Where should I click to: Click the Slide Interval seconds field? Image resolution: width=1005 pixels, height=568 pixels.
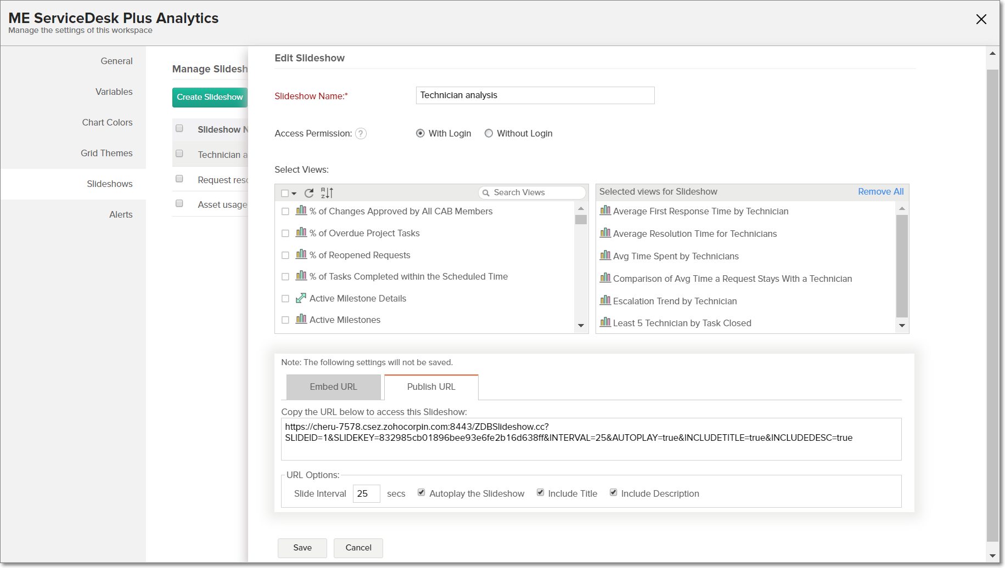tap(366, 493)
